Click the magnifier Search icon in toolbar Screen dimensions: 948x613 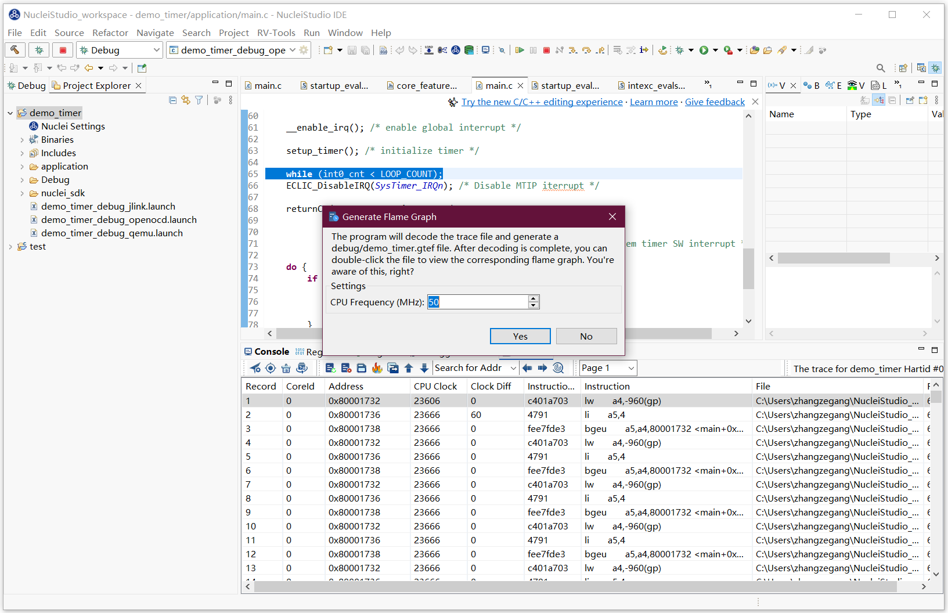(881, 68)
